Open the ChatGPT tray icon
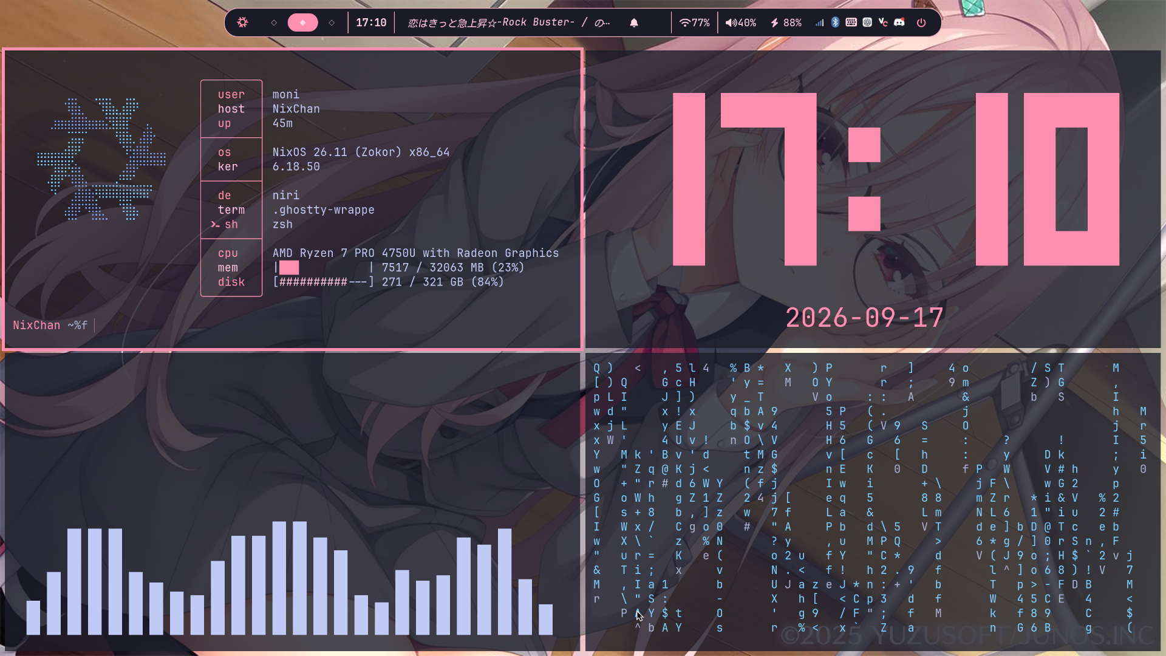This screenshot has width=1166, height=656. (867, 22)
